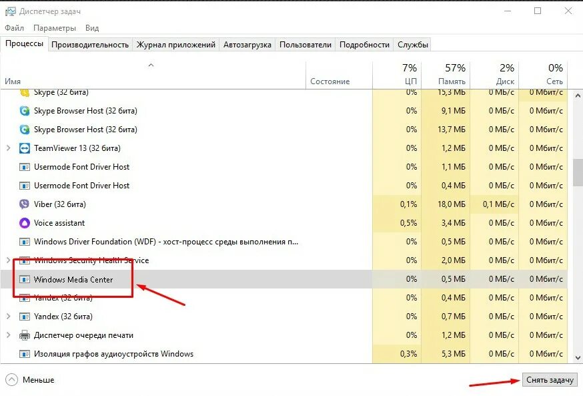The height and width of the screenshot is (396, 583).
Task: Click the sort arrow above the Имя column
Action: tap(151, 65)
